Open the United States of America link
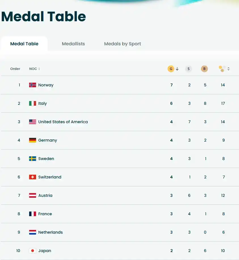This screenshot has height=260, width=239. point(63,122)
